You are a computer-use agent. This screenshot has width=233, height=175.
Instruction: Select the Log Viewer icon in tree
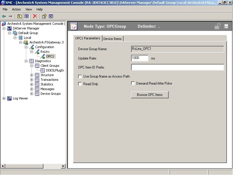pos(9,98)
